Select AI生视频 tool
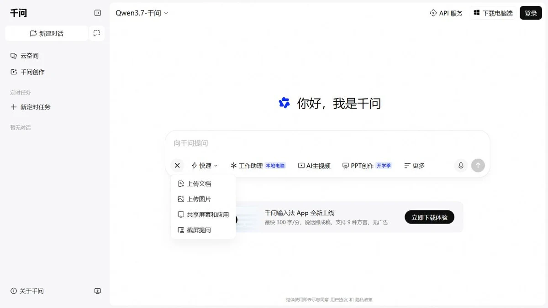This screenshot has height=308, width=548. (x=314, y=166)
